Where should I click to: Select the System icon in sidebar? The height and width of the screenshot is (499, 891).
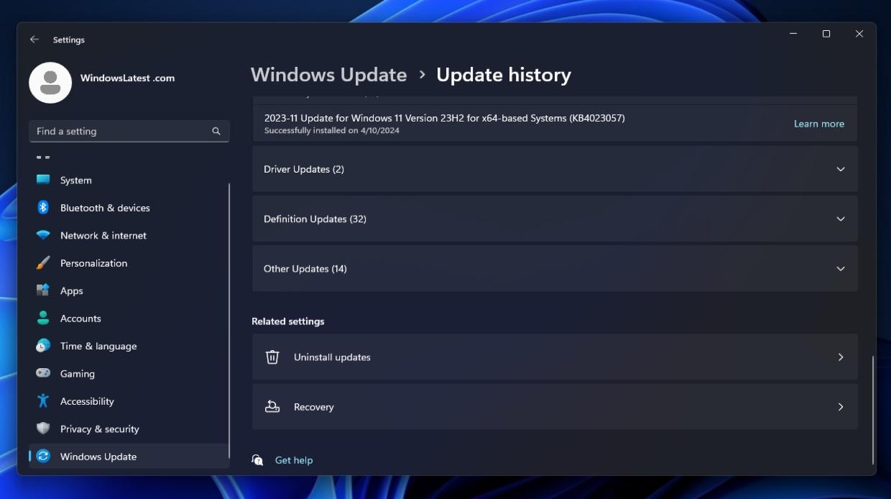click(45, 180)
